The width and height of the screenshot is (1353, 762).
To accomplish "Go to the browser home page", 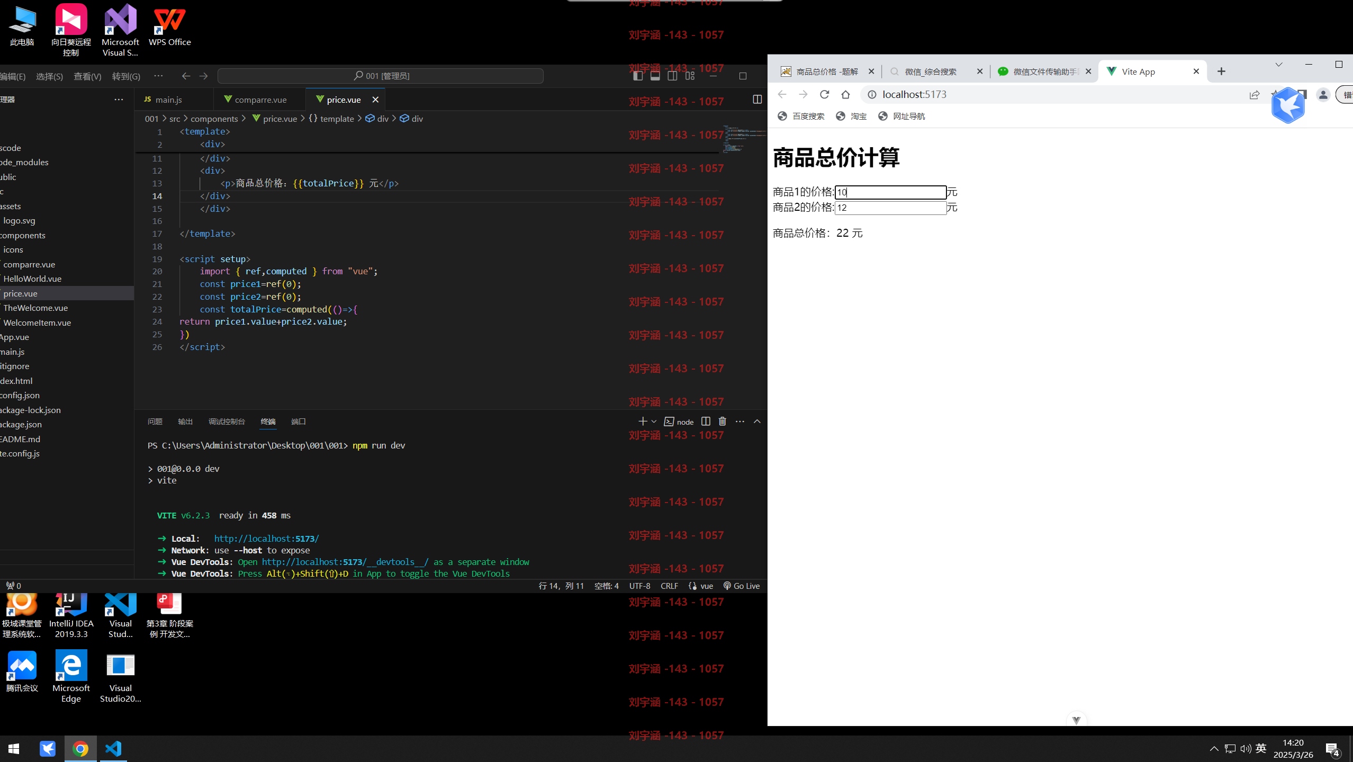I will click(x=845, y=94).
